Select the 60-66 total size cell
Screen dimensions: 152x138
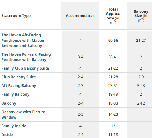click(113, 41)
